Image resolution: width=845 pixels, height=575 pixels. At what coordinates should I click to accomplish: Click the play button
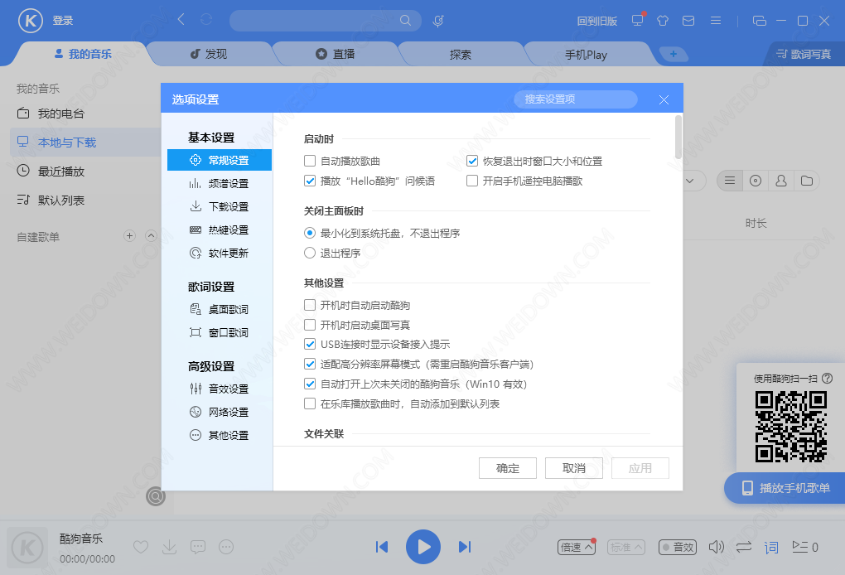[x=423, y=547]
